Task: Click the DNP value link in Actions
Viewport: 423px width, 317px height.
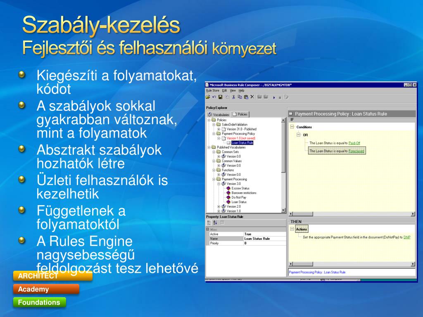Action: [407, 237]
